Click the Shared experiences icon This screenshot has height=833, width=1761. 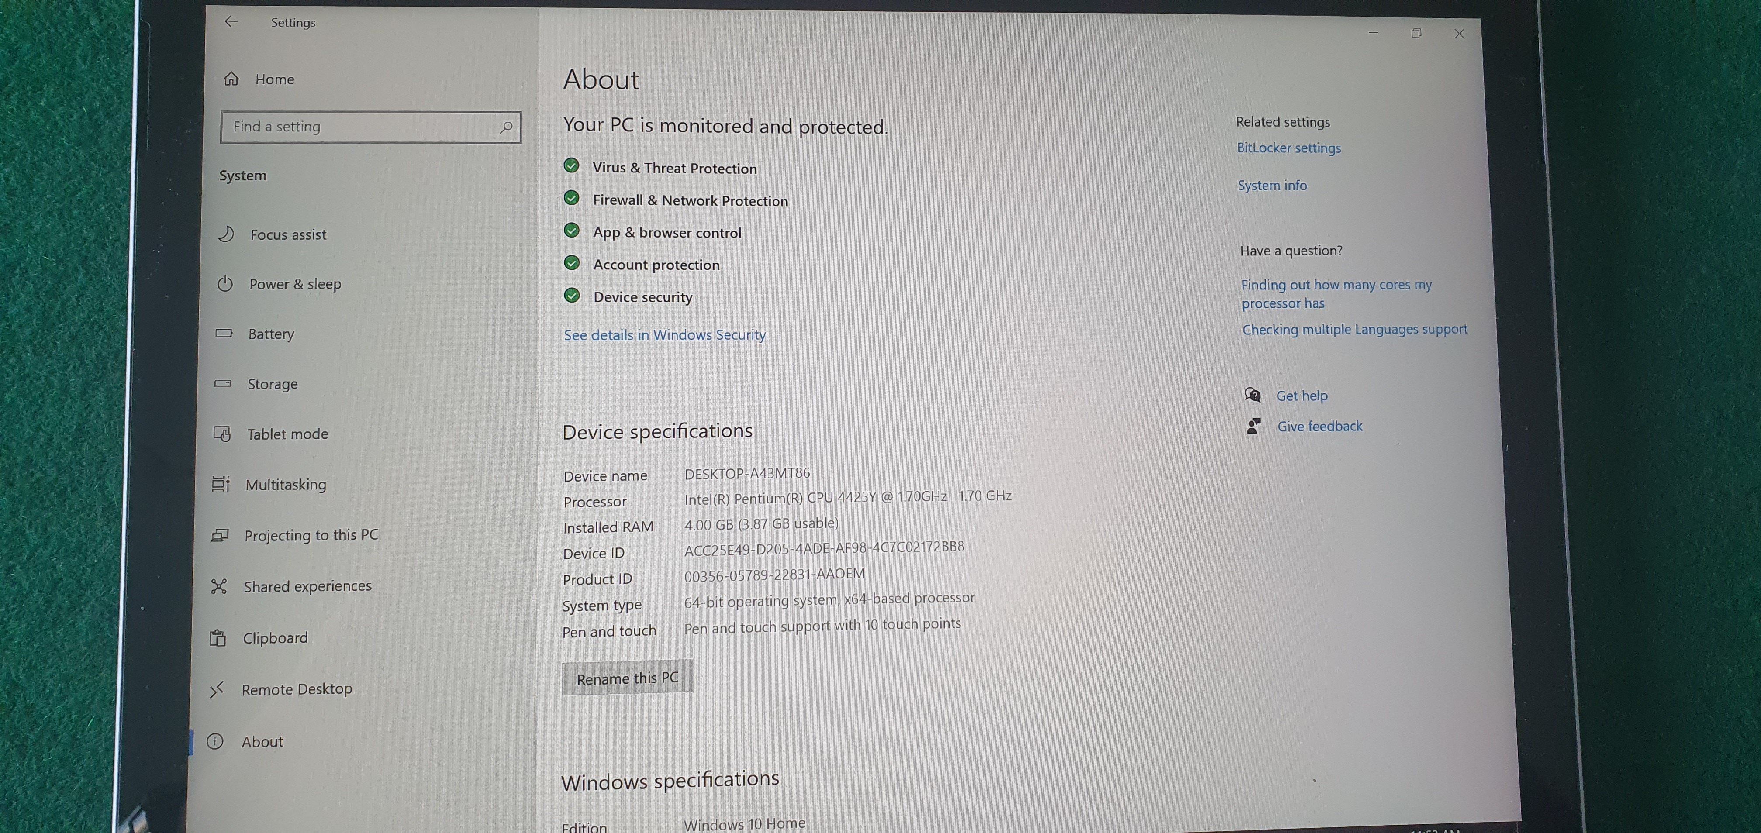click(219, 586)
